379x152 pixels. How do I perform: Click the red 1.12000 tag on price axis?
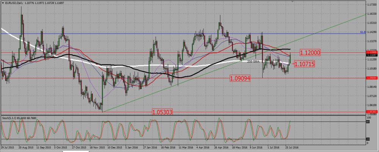click(x=371, y=52)
